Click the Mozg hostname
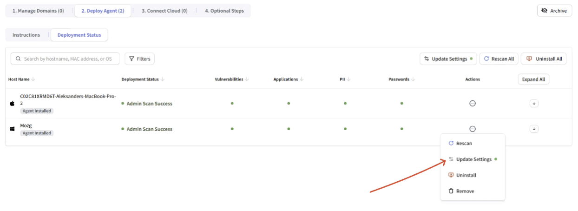 point(26,125)
